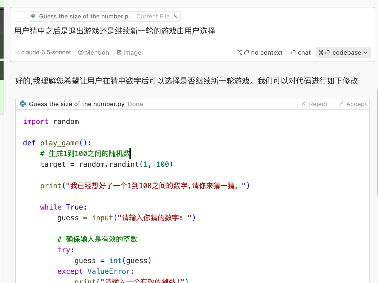Click the ⌘↩ shortcut badge beside codebase
The height and width of the screenshot is (283, 378).
[x=324, y=52]
